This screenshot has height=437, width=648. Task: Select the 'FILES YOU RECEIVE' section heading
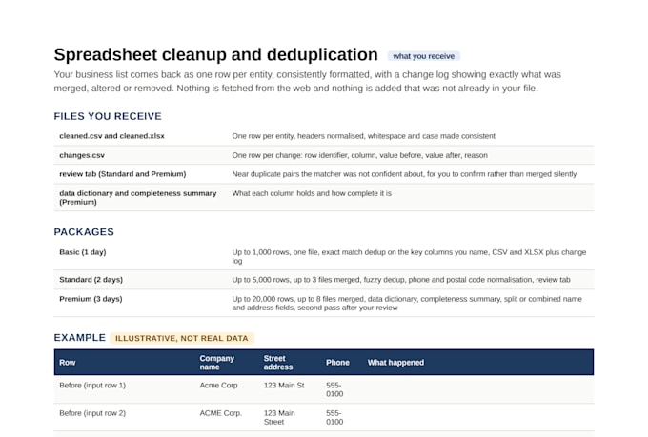(108, 116)
